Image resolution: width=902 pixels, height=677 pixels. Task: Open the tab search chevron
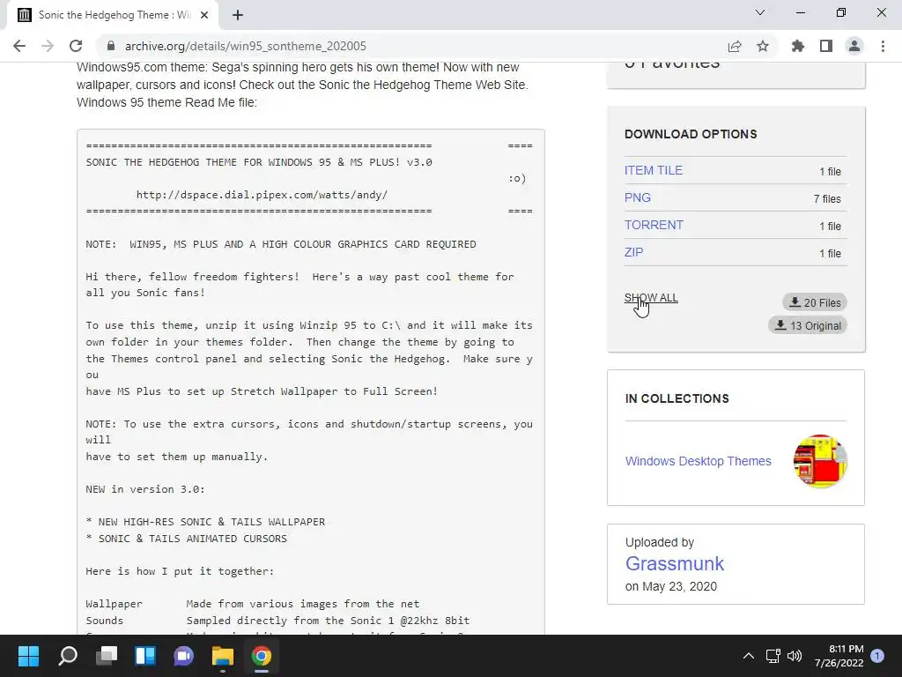[x=760, y=12]
